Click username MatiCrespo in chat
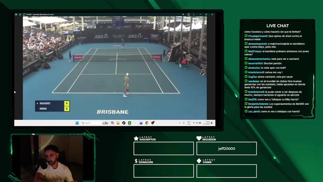Image resolution: width=323 pixels, height=182 pixels. 255,51
